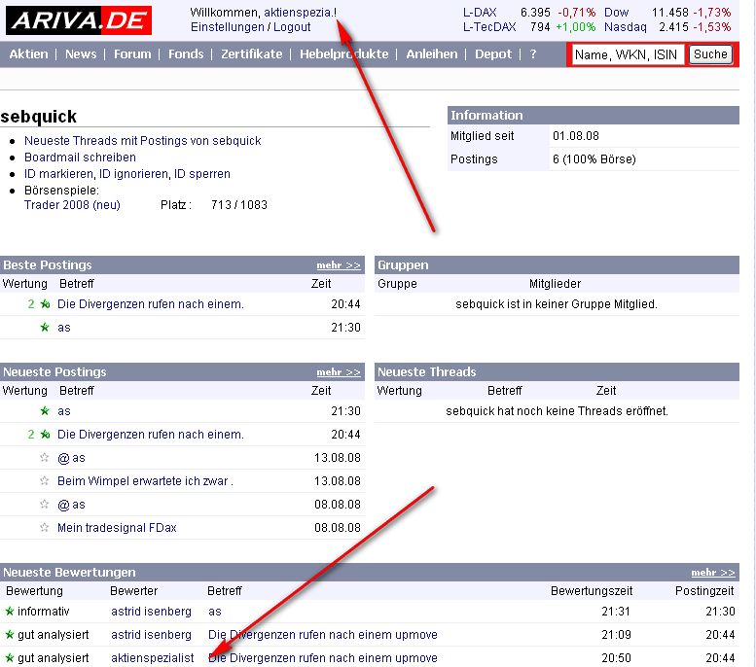This screenshot has height=667, width=756.
Task: Open 'Die Divergenzen rufen nach einem.' in Beste Postings
Action: pos(151,304)
